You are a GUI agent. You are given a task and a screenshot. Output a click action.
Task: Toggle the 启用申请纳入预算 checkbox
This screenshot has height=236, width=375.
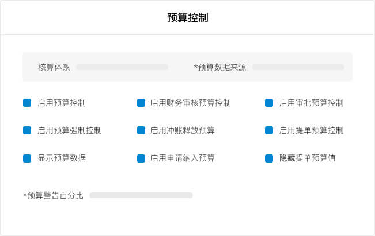(141, 158)
